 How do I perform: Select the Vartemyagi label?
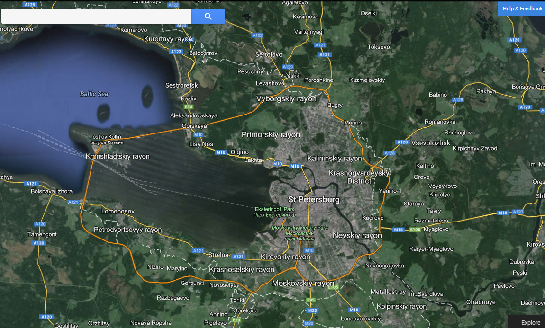309,32
